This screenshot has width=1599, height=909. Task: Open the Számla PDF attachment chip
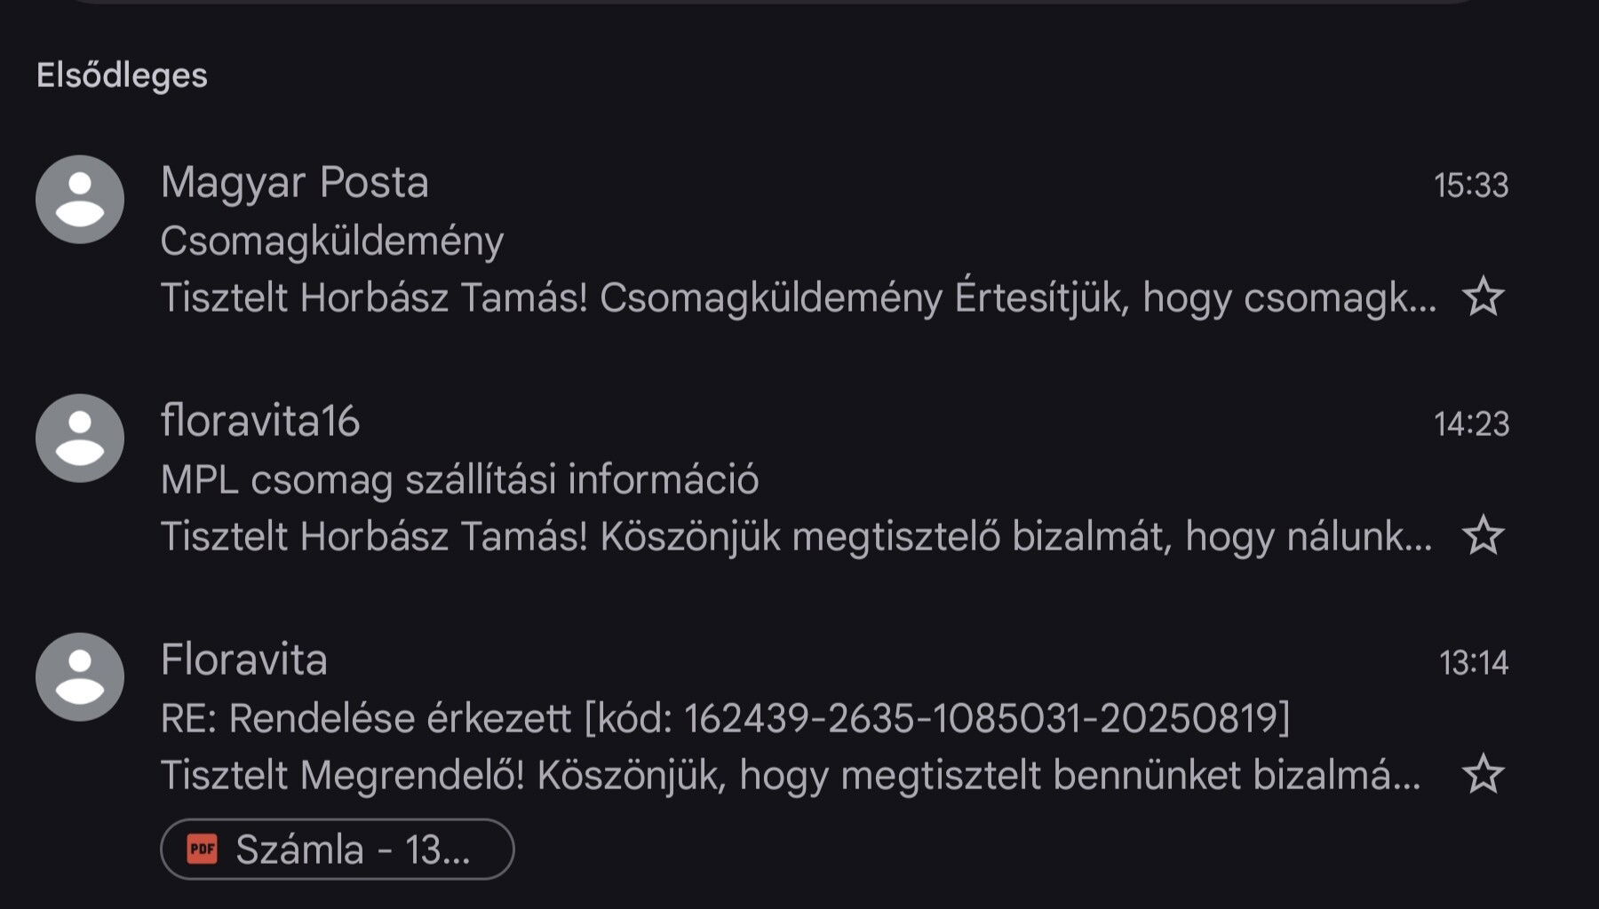(338, 850)
